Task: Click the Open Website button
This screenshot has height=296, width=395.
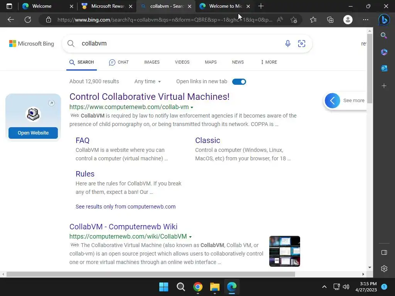Action: click(x=33, y=133)
